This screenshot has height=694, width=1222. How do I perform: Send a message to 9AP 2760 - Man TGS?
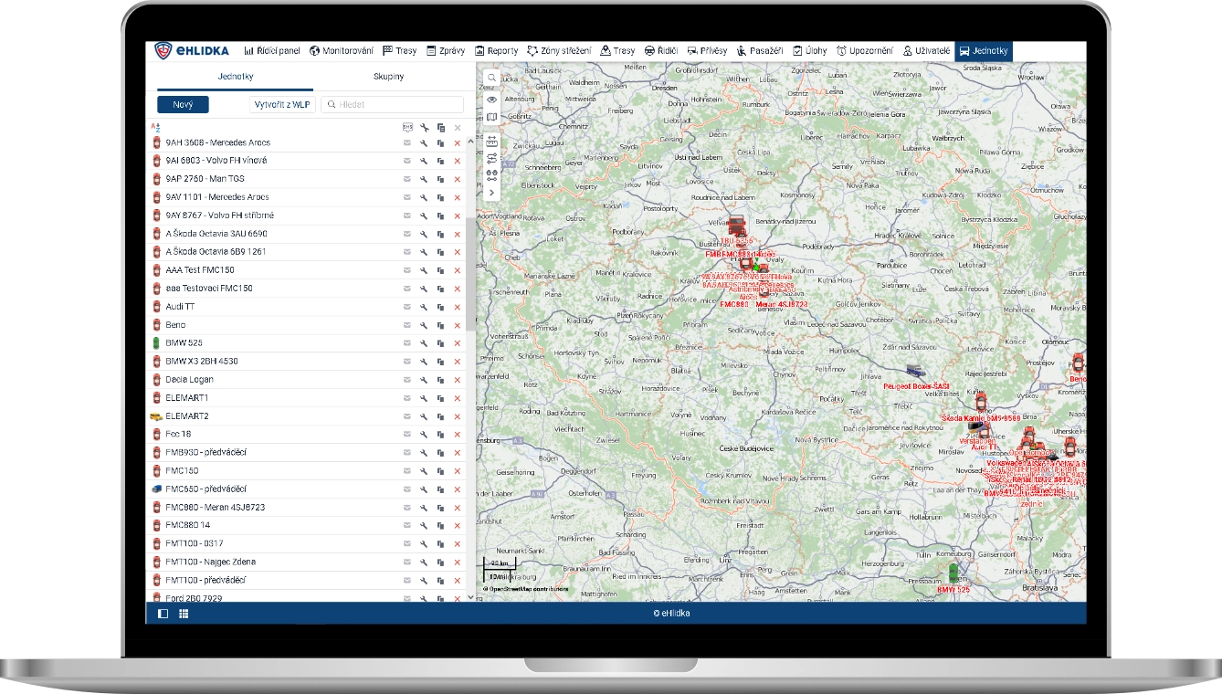pyautogui.click(x=407, y=179)
